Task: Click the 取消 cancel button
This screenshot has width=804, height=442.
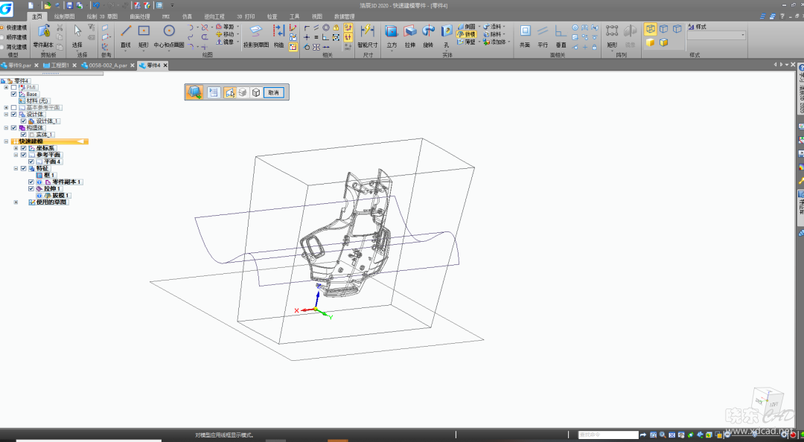Action: (x=274, y=92)
